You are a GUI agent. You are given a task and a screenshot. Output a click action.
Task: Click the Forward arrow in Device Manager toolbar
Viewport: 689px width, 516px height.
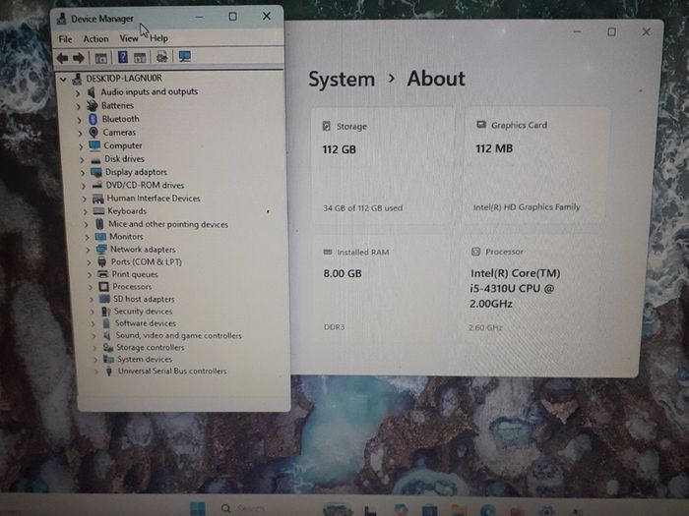(x=79, y=57)
